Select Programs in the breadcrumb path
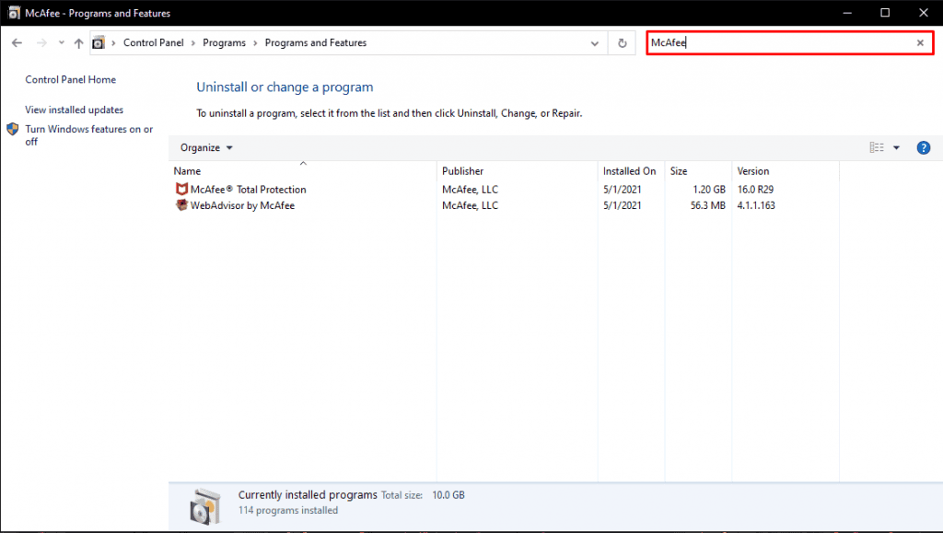 (225, 42)
